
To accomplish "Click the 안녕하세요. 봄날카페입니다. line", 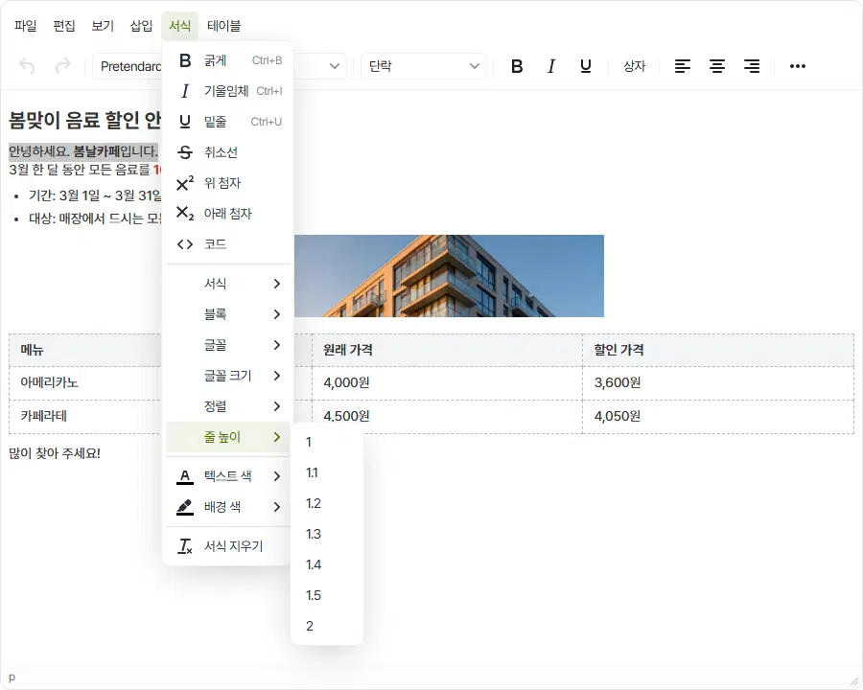I will click(x=83, y=151).
